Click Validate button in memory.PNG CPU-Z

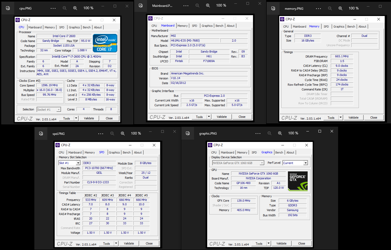[353, 118]
